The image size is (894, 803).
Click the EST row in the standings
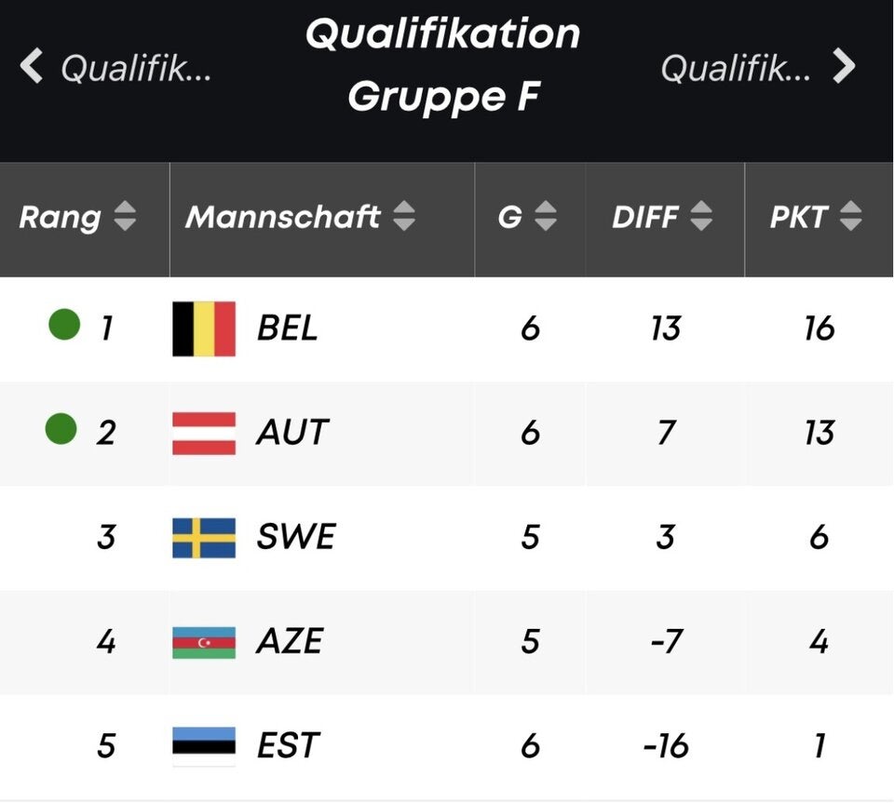pos(447,744)
